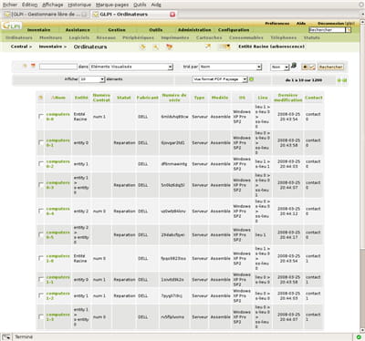Open the Fichier menu
365x341 pixels.
10,5
